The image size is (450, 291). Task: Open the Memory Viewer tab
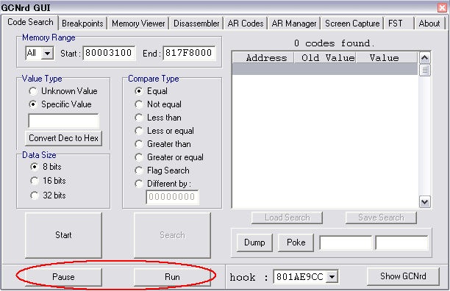[x=138, y=24]
